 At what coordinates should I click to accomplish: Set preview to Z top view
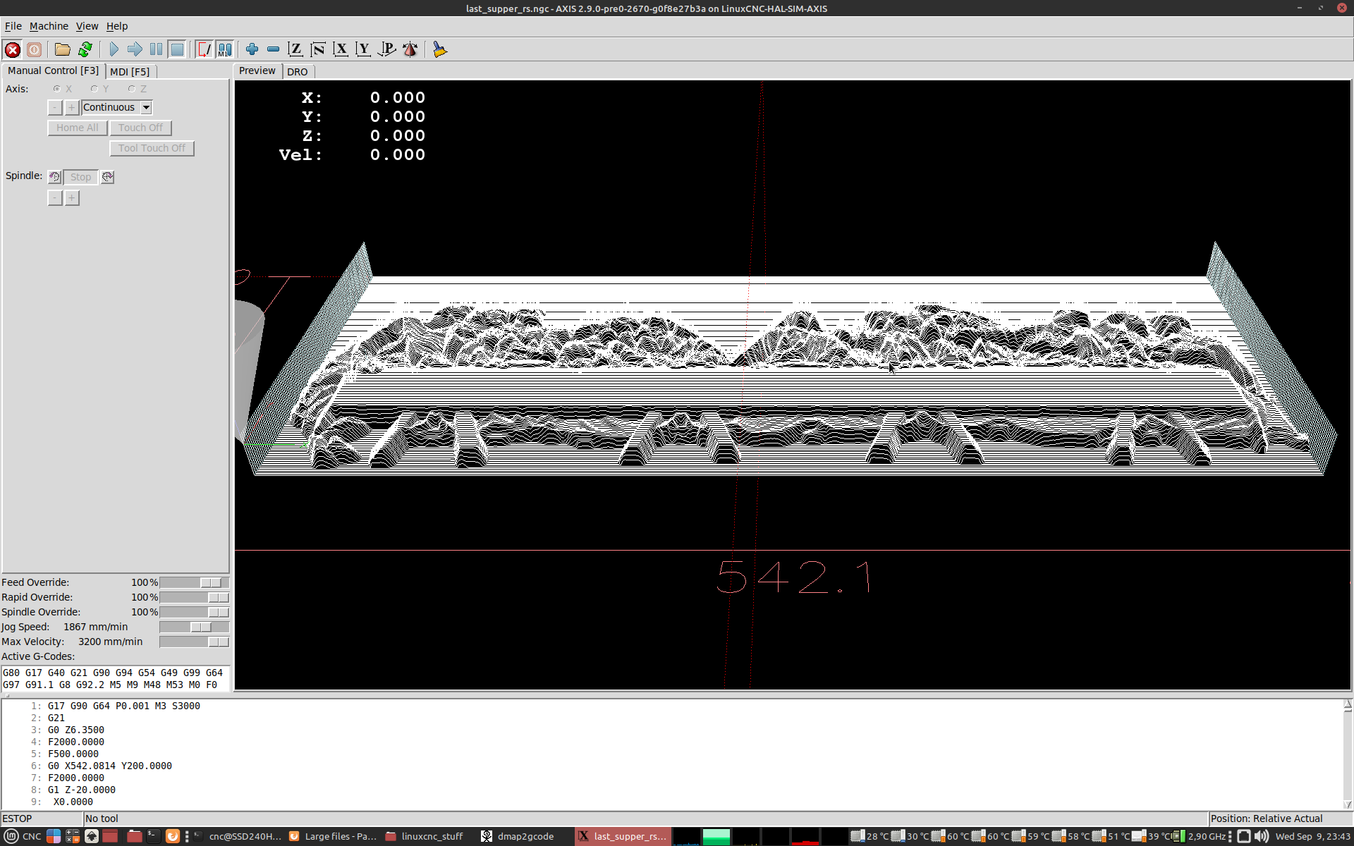pos(295,49)
